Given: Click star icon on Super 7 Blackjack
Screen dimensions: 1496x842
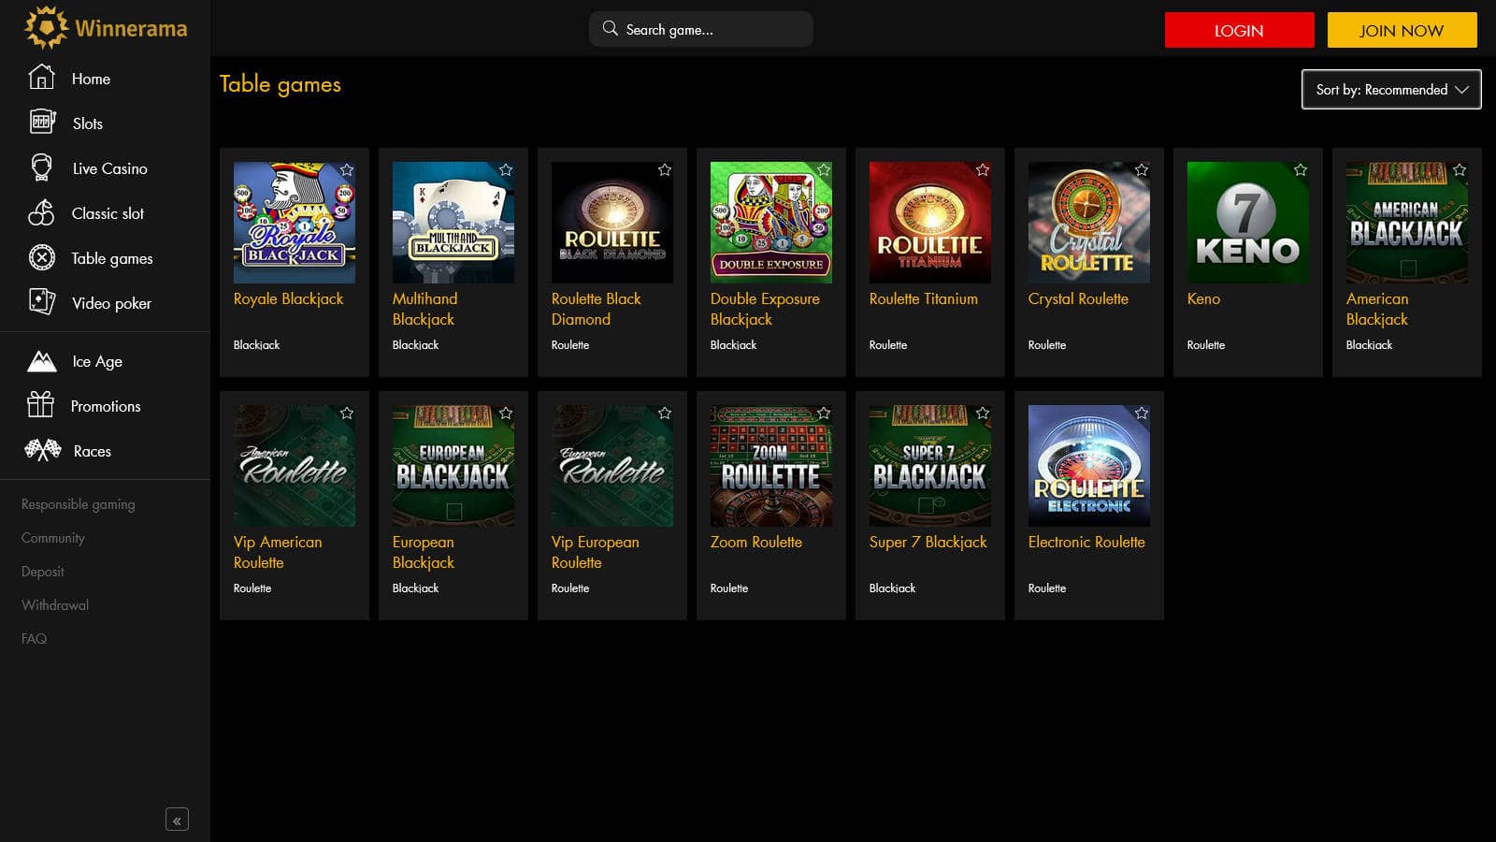Looking at the screenshot, I should pyautogui.click(x=983, y=414).
